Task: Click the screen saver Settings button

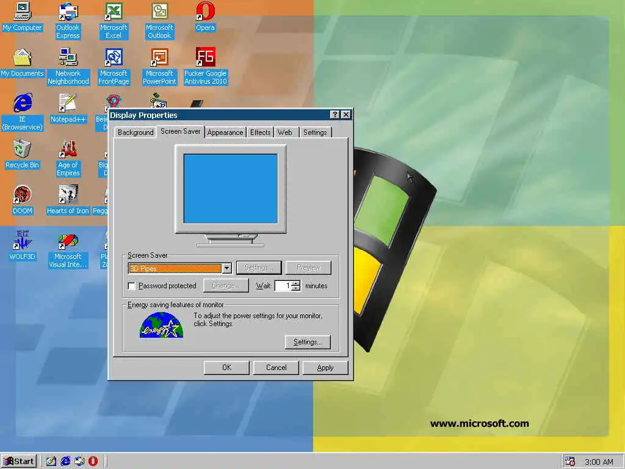Action: point(259,267)
